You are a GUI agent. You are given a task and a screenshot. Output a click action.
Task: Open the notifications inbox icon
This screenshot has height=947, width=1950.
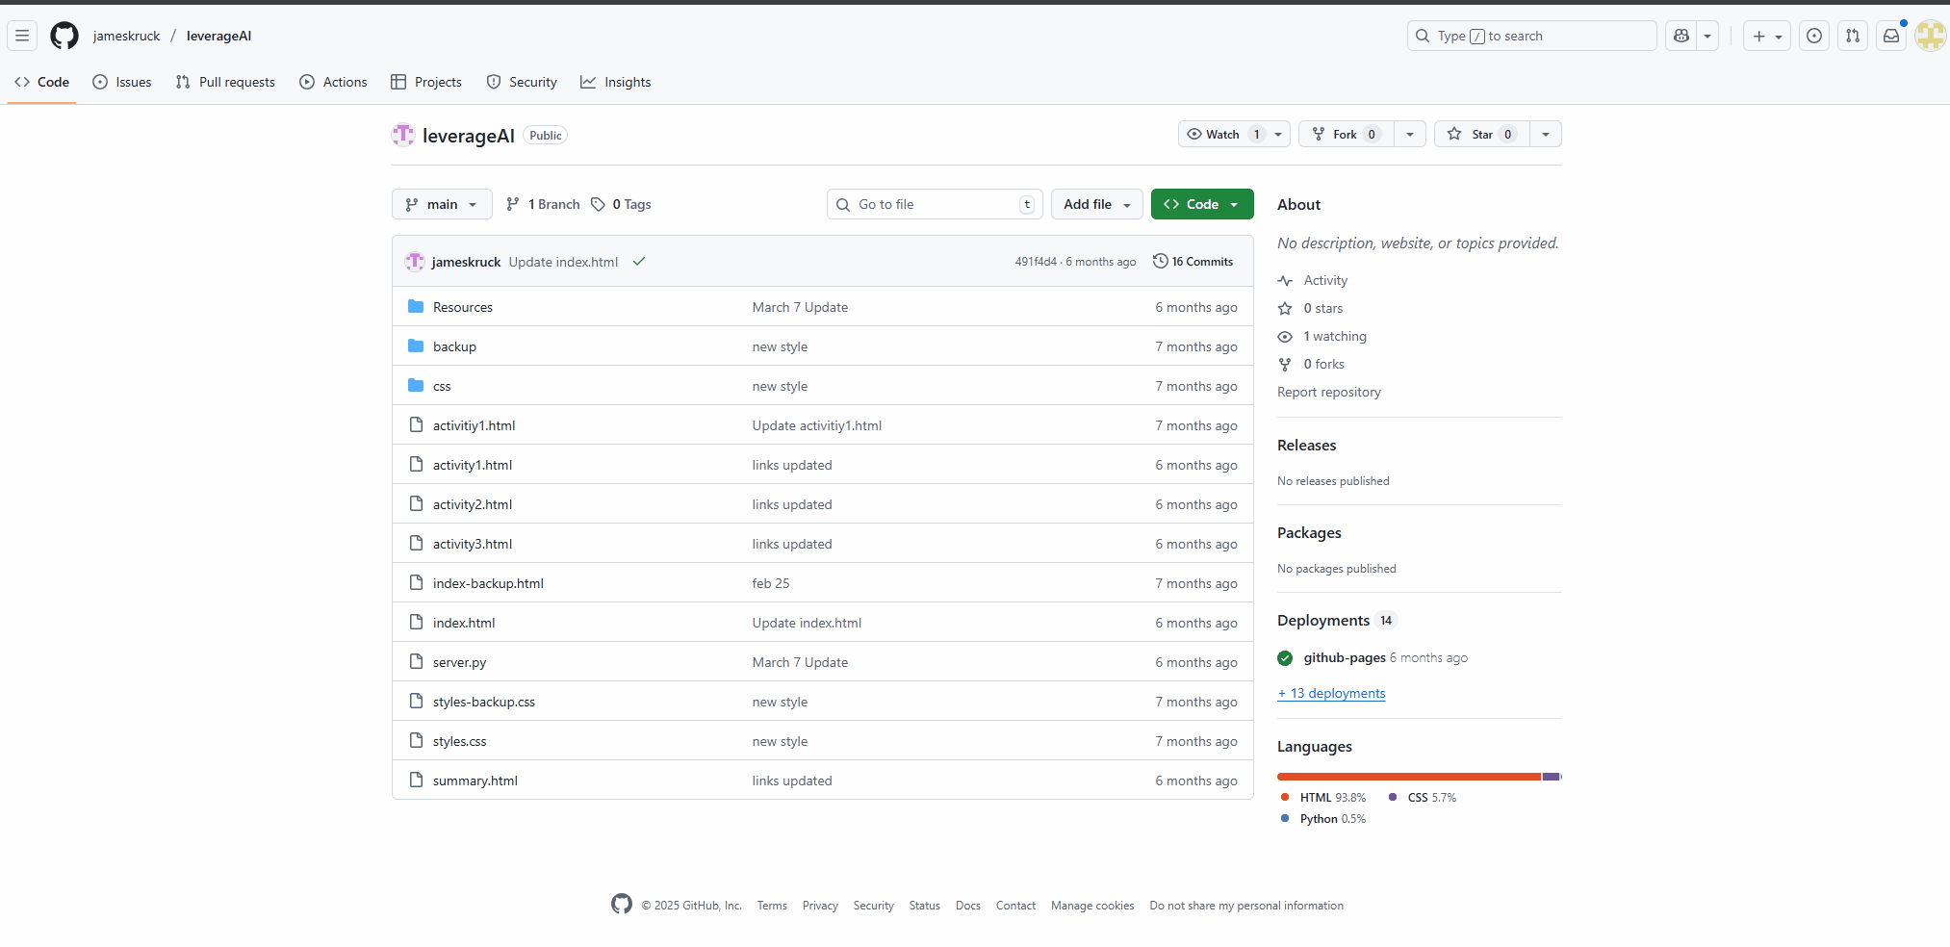(1891, 36)
